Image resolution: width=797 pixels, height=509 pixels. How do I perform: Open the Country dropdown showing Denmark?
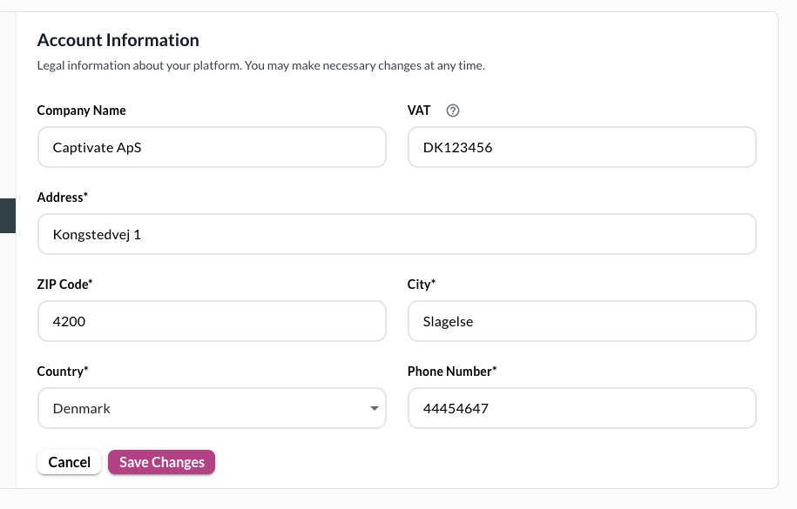[212, 408]
